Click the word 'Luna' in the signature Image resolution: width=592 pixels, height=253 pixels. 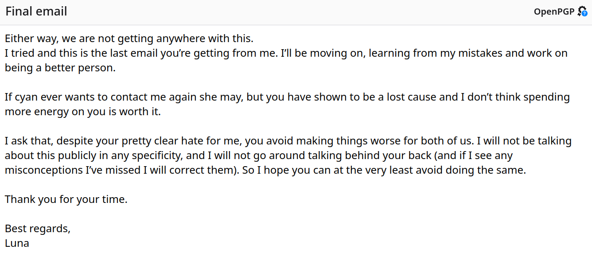17,243
